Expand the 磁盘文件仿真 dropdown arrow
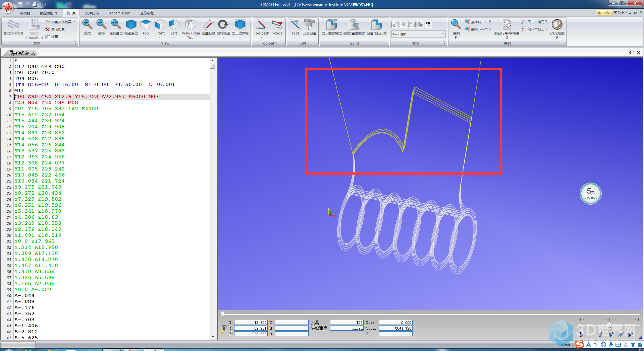Screen dimensions: 644x351 (74, 22)
